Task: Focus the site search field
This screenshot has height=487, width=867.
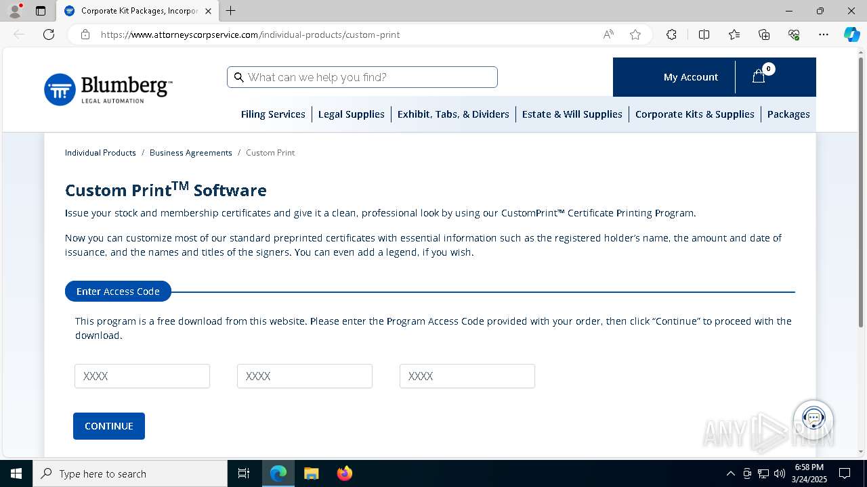Action: (x=362, y=77)
